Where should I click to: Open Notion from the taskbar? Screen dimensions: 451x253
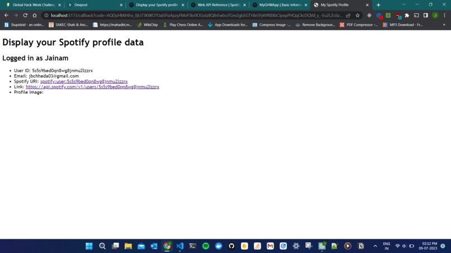pyautogui.click(x=361, y=246)
